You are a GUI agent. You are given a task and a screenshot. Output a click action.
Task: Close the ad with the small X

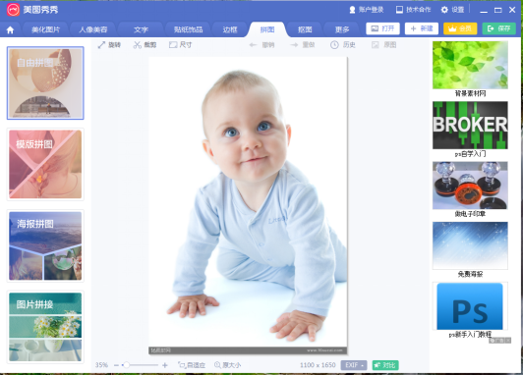tap(508, 341)
